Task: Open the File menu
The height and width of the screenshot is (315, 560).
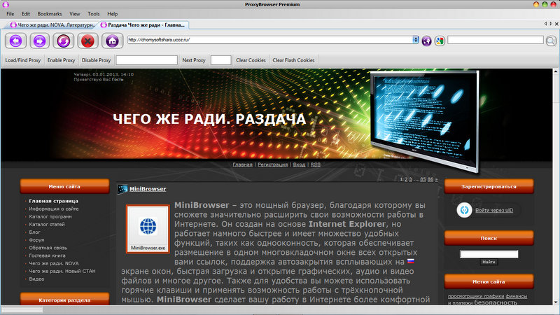Action: point(10,14)
